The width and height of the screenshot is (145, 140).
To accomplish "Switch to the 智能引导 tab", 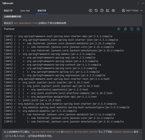I will (x=8, y=11).
